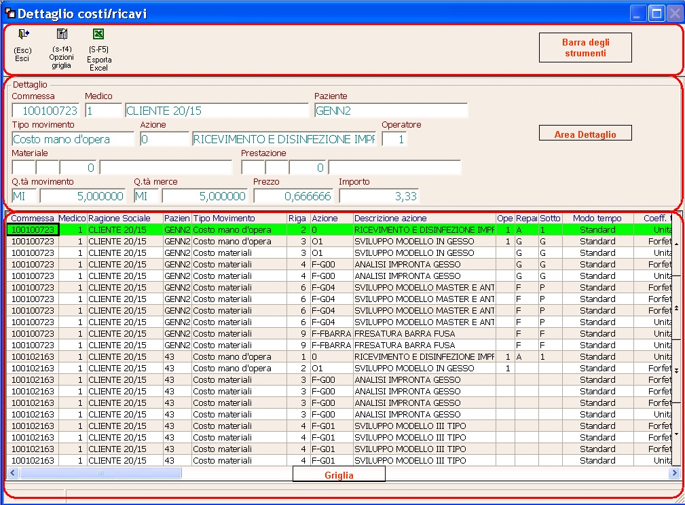Click first SVILUPPO MODELLO MASTER E ANT cell

click(x=424, y=287)
